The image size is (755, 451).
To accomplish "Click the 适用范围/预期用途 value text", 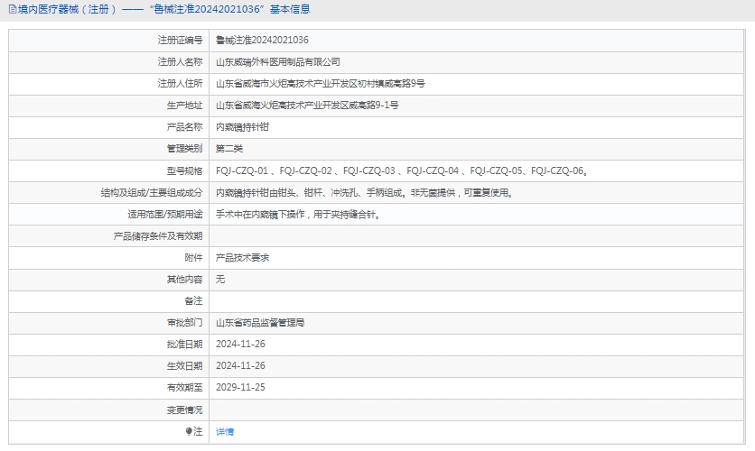I will pos(297,214).
